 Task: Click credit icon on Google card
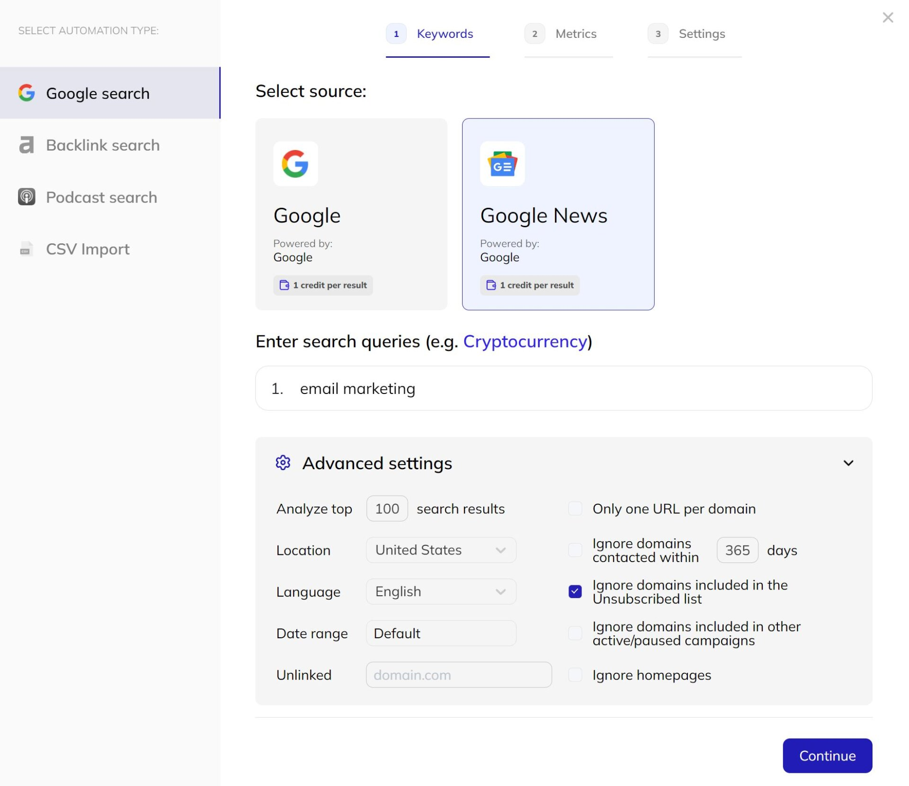point(284,285)
